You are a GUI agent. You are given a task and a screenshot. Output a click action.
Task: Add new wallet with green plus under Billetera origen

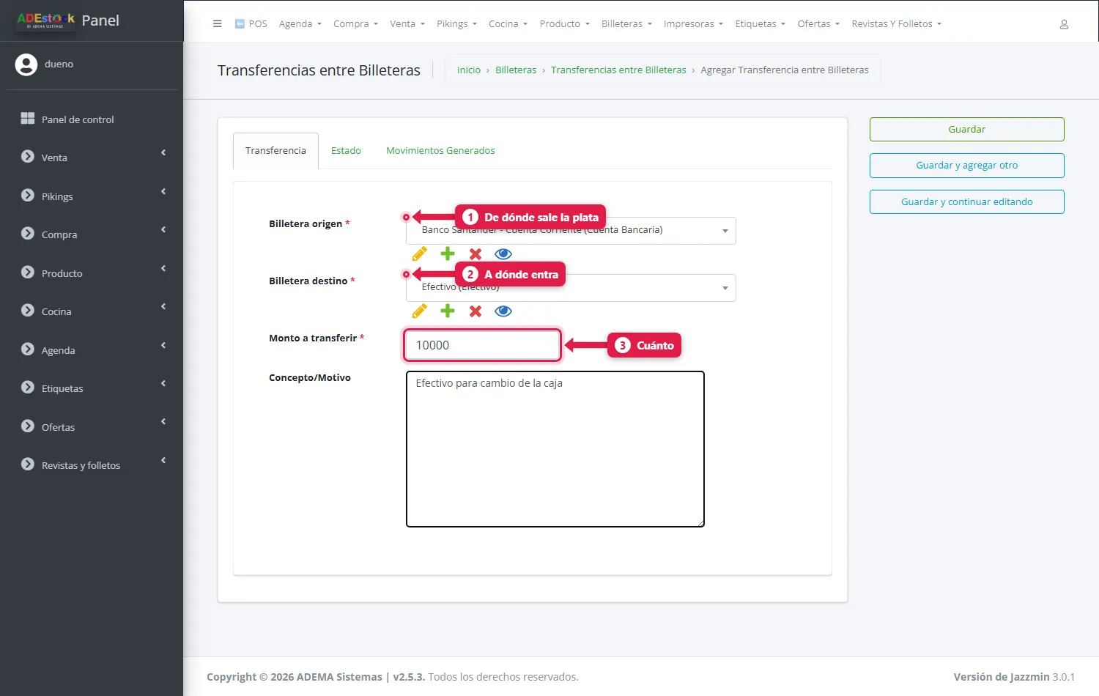click(x=448, y=254)
